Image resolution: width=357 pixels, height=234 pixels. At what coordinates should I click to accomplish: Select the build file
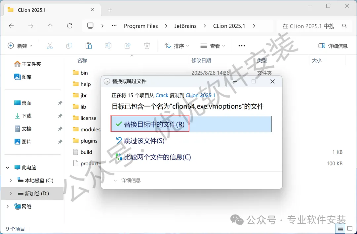82,152
